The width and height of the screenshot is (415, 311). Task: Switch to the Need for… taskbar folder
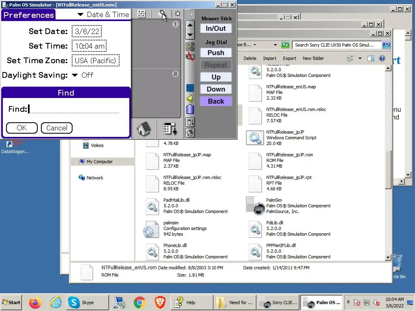tap(235, 302)
